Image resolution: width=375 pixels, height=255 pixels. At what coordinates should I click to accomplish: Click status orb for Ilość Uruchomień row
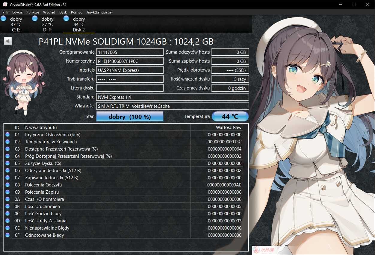pos(7,206)
